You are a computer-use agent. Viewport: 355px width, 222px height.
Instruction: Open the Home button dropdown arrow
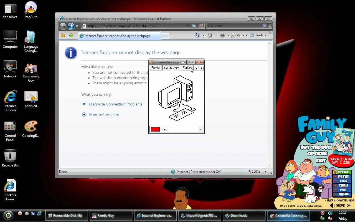[203, 35]
